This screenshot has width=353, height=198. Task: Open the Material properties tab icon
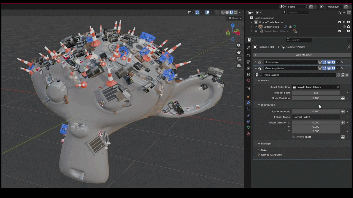point(248,134)
